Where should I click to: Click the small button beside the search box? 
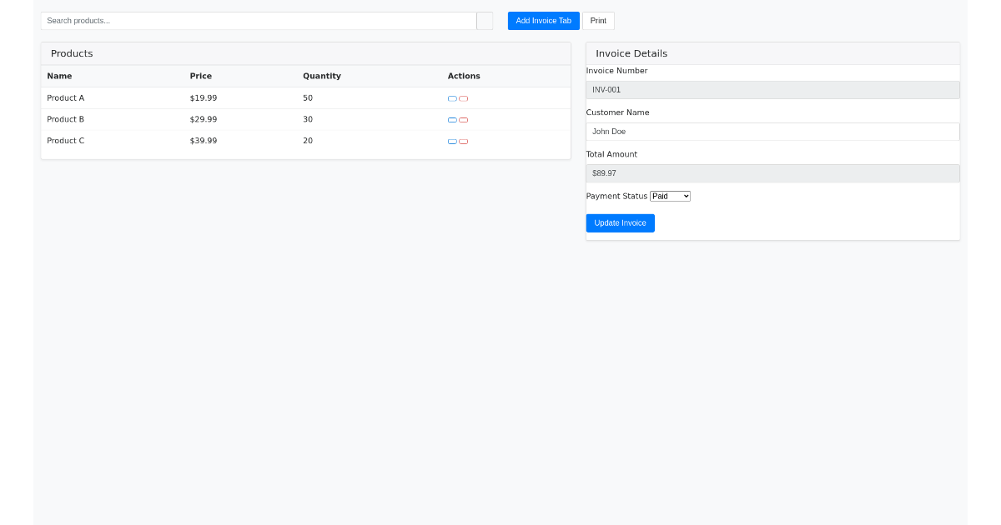(484, 20)
